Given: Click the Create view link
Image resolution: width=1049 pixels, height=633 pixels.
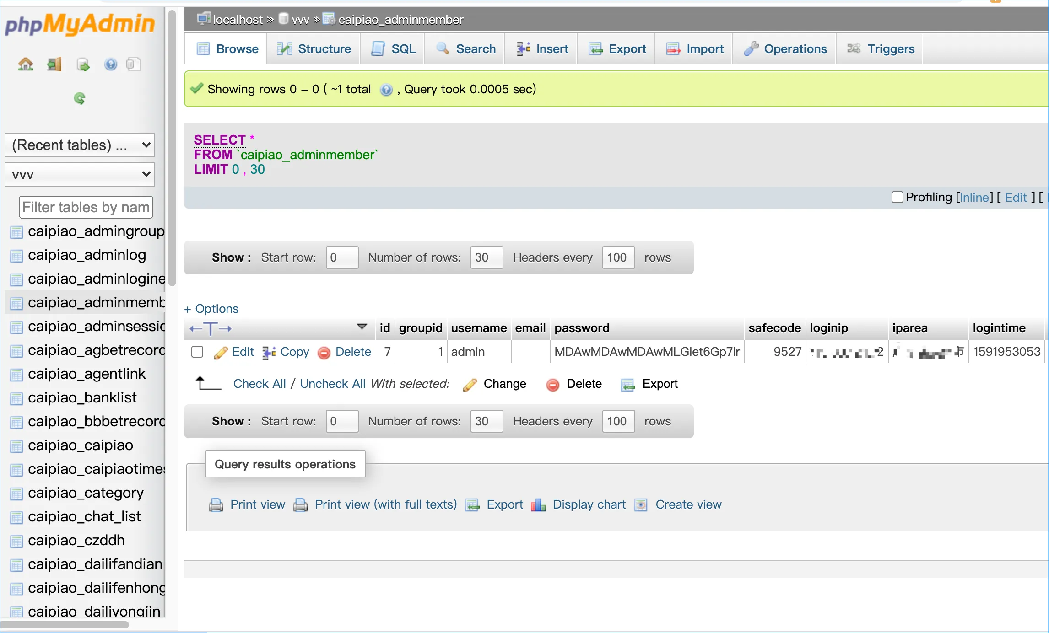Looking at the screenshot, I should 688,504.
